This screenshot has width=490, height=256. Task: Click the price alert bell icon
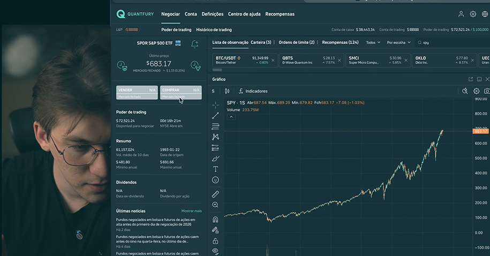pos(194,44)
